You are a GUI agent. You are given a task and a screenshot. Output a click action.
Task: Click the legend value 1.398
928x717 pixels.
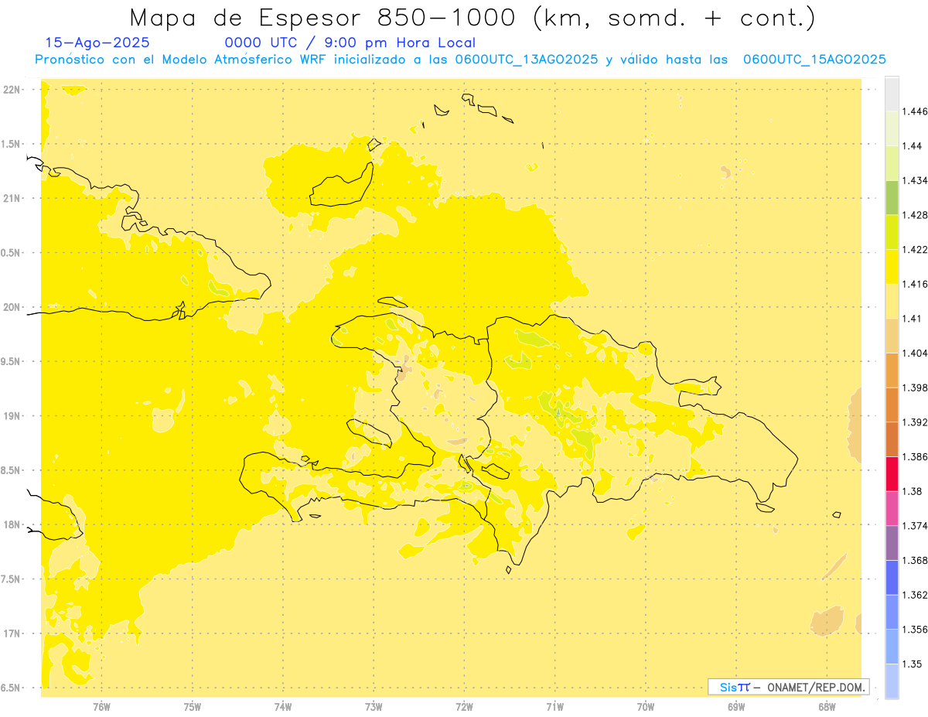coord(914,388)
